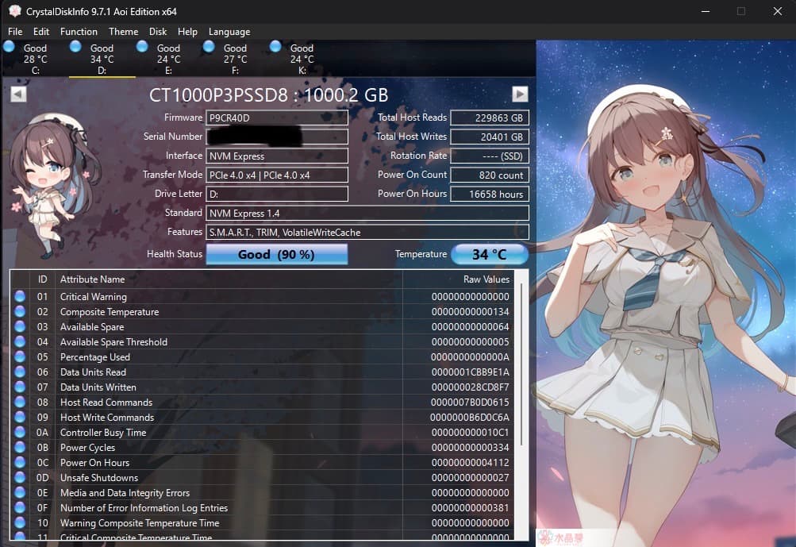This screenshot has height=547, width=796.
Task: Open the Language menu
Action: [229, 32]
